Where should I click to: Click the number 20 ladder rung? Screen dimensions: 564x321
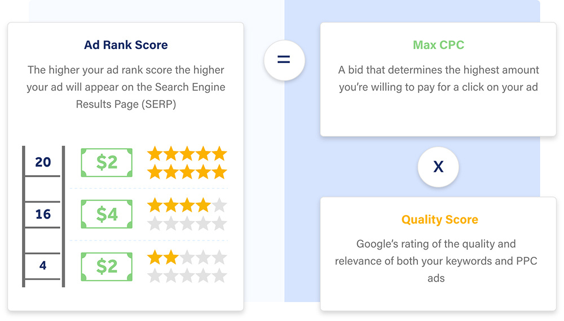click(43, 162)
